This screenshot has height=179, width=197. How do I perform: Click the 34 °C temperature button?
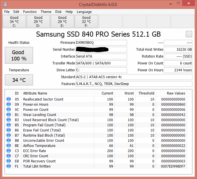click(x=19, y=80)
